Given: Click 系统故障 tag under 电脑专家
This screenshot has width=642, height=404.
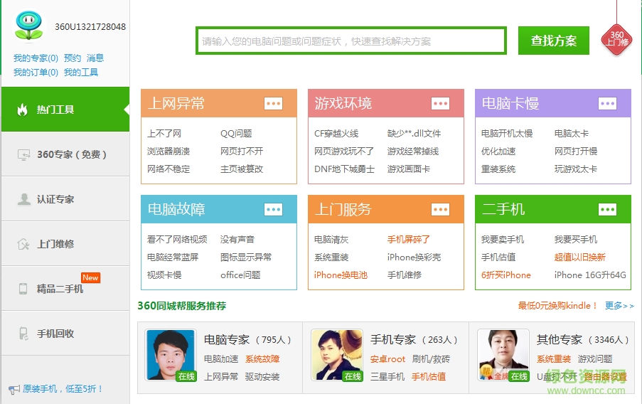Looking at the screenshot, I should pyautogui.click(x=262, y=359).
